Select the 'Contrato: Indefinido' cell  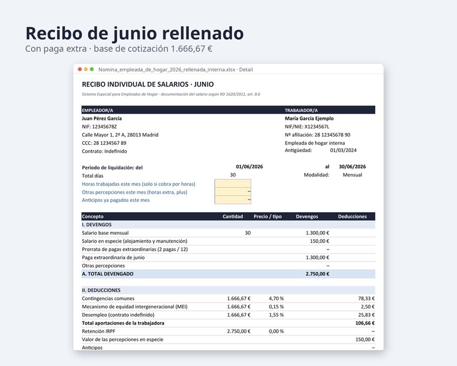(104, 151)
